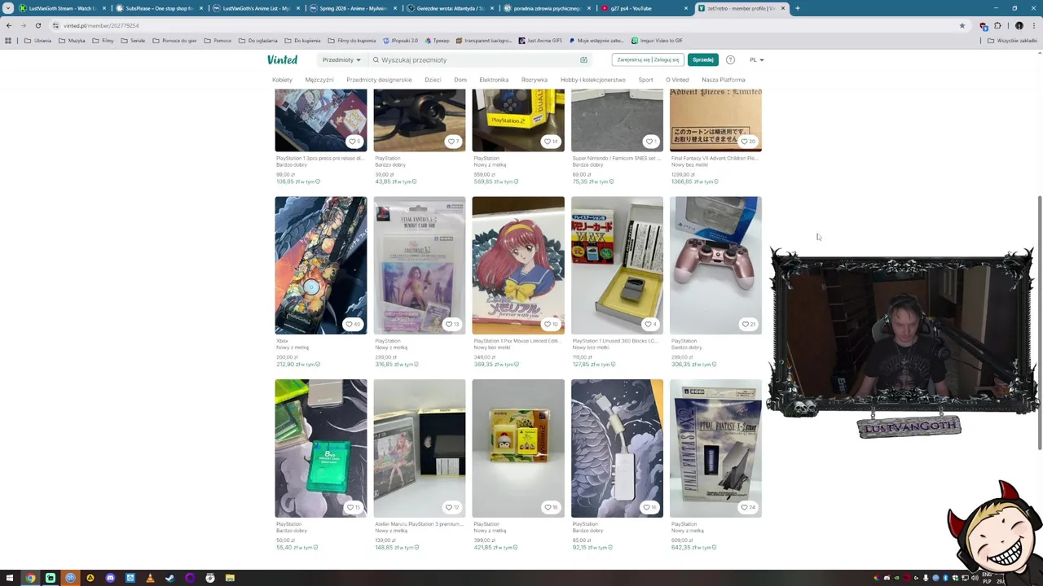Favorite the Xbox item with 40 likes
The image size is (1043, 586).
353,324
